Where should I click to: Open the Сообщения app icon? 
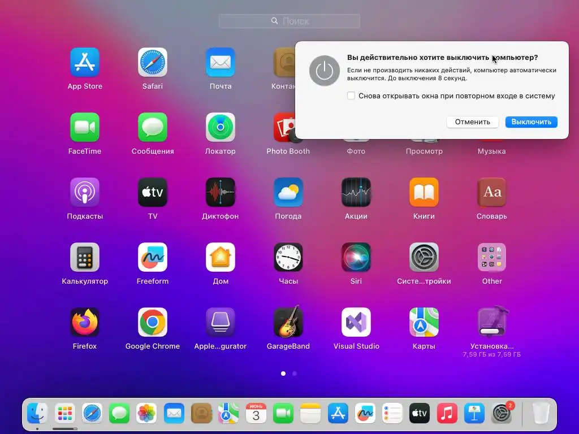[153, 127]
